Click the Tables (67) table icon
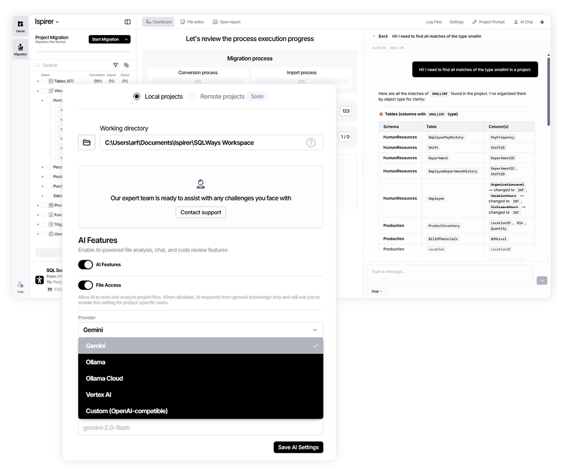The image size is (564, 473). pyautogui.click(x=51, y=81)
